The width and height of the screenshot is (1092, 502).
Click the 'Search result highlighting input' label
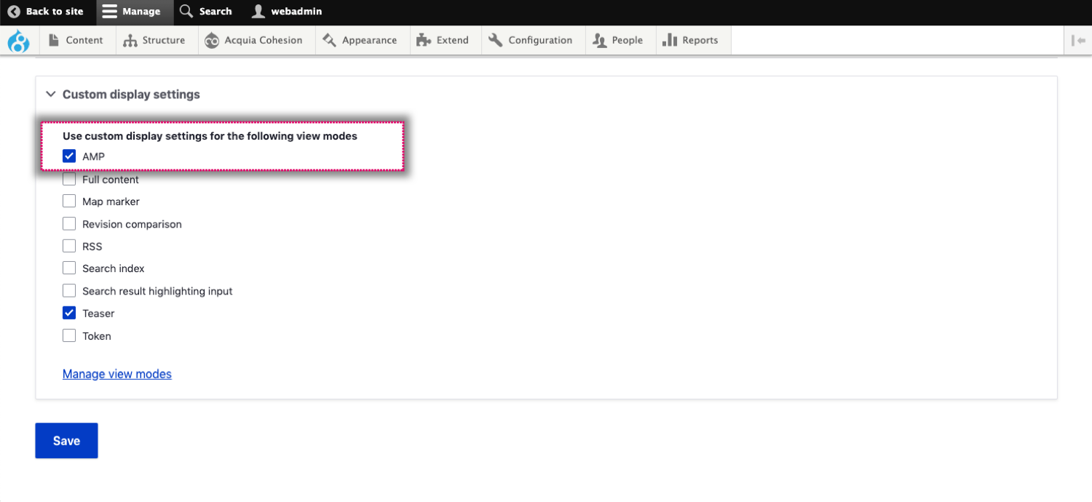[x=157, y=291]
